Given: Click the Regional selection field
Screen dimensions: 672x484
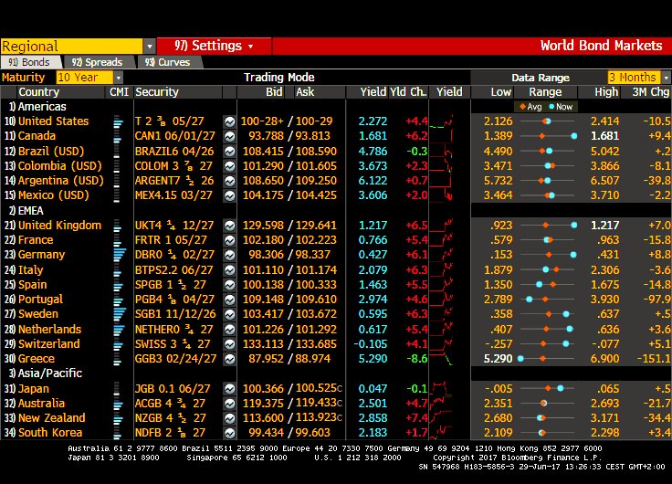Looking at the screenshot, I should [71, 47].
